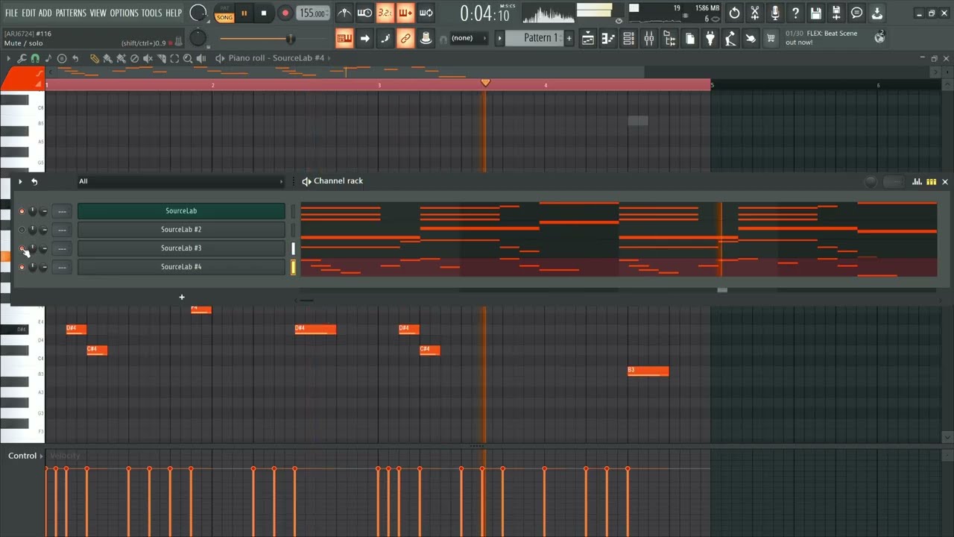Open the browser view icon
The width and height of the screenshot is (954, 537).
(669, 38)
